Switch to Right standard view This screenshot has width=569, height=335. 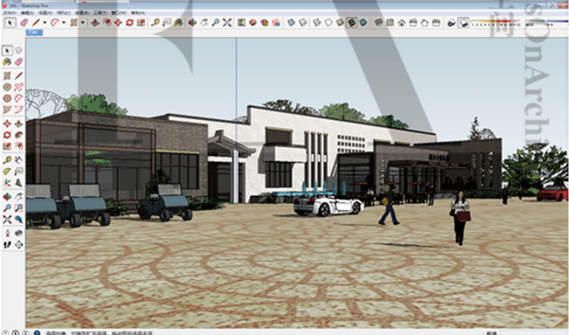[x=413, y=23]
